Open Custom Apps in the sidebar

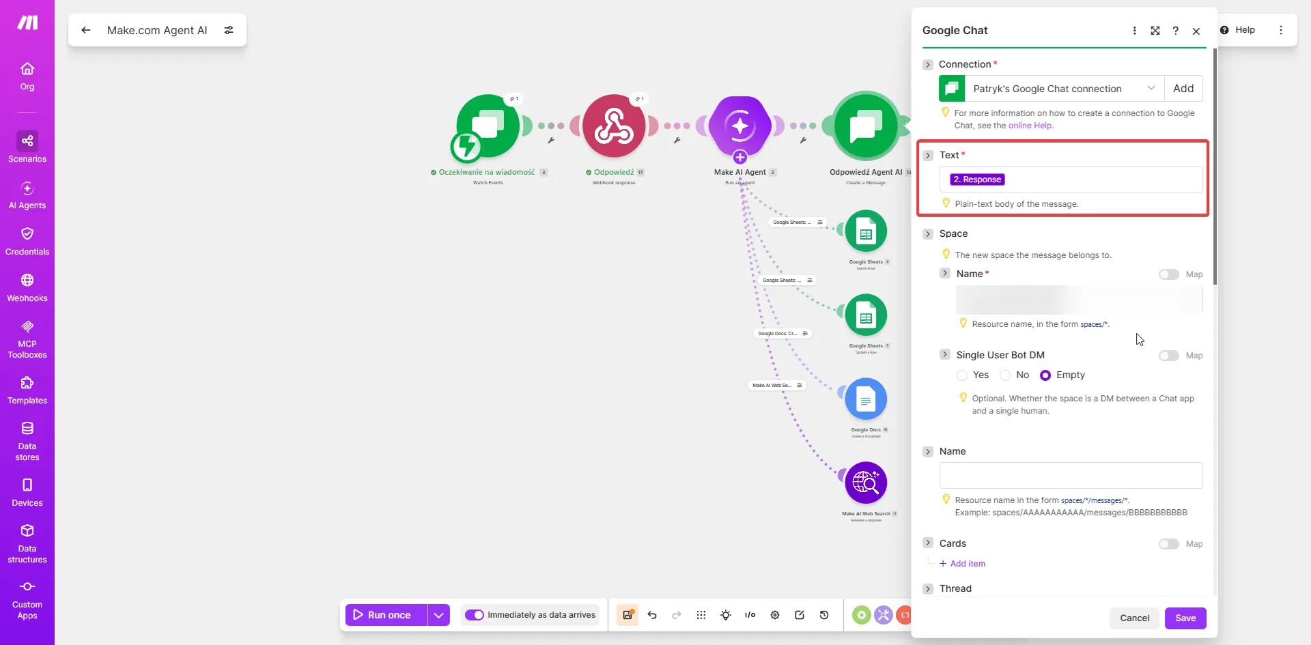point(27,600)
